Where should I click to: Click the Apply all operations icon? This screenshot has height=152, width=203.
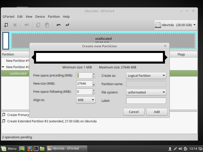(67, 25)
